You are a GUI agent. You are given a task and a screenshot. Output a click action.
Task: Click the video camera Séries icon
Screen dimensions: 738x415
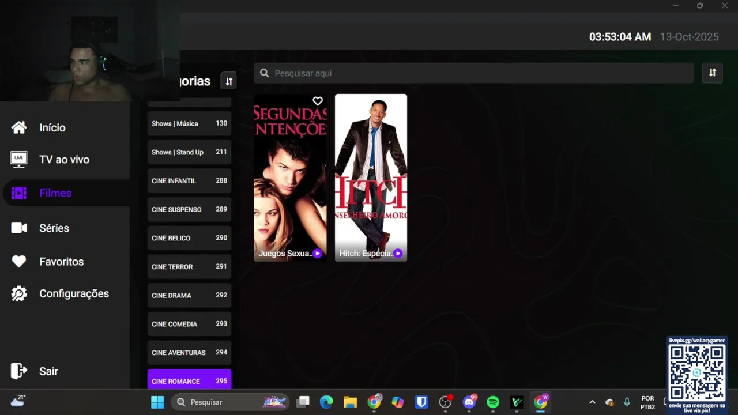(x=19, y=228)
